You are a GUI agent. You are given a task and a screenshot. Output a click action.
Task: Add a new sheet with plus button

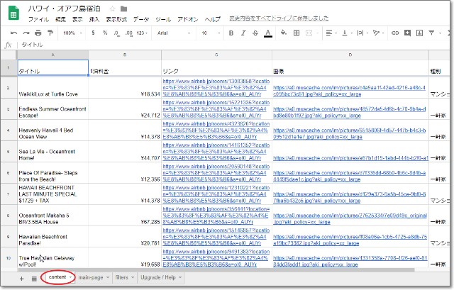click(21, 277)
